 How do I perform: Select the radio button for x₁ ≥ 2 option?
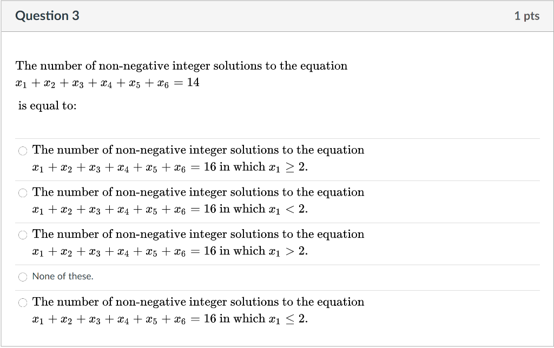tap(22, 150)
